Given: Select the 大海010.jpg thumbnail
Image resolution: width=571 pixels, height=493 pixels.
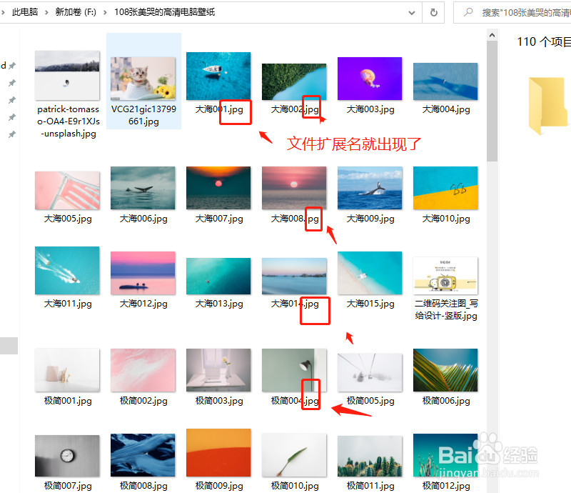Looking at the screenshot, I should click(445, 188).
